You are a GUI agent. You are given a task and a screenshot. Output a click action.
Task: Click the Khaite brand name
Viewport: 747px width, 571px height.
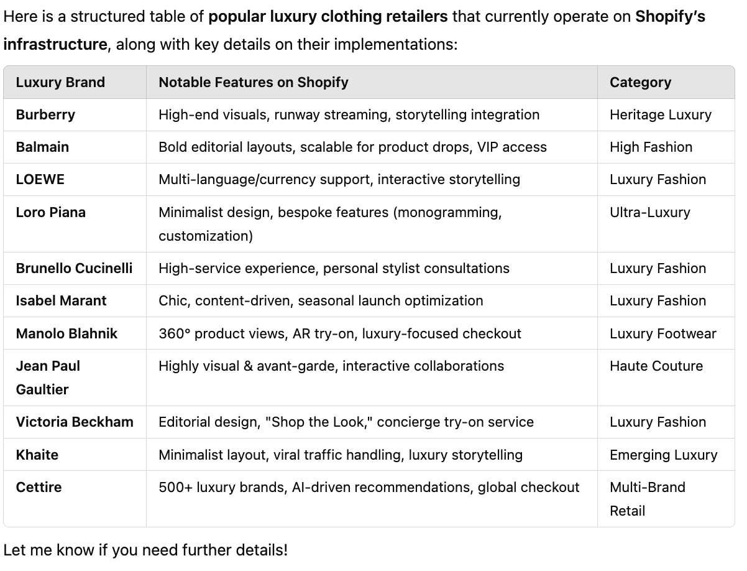coord(37,455)
